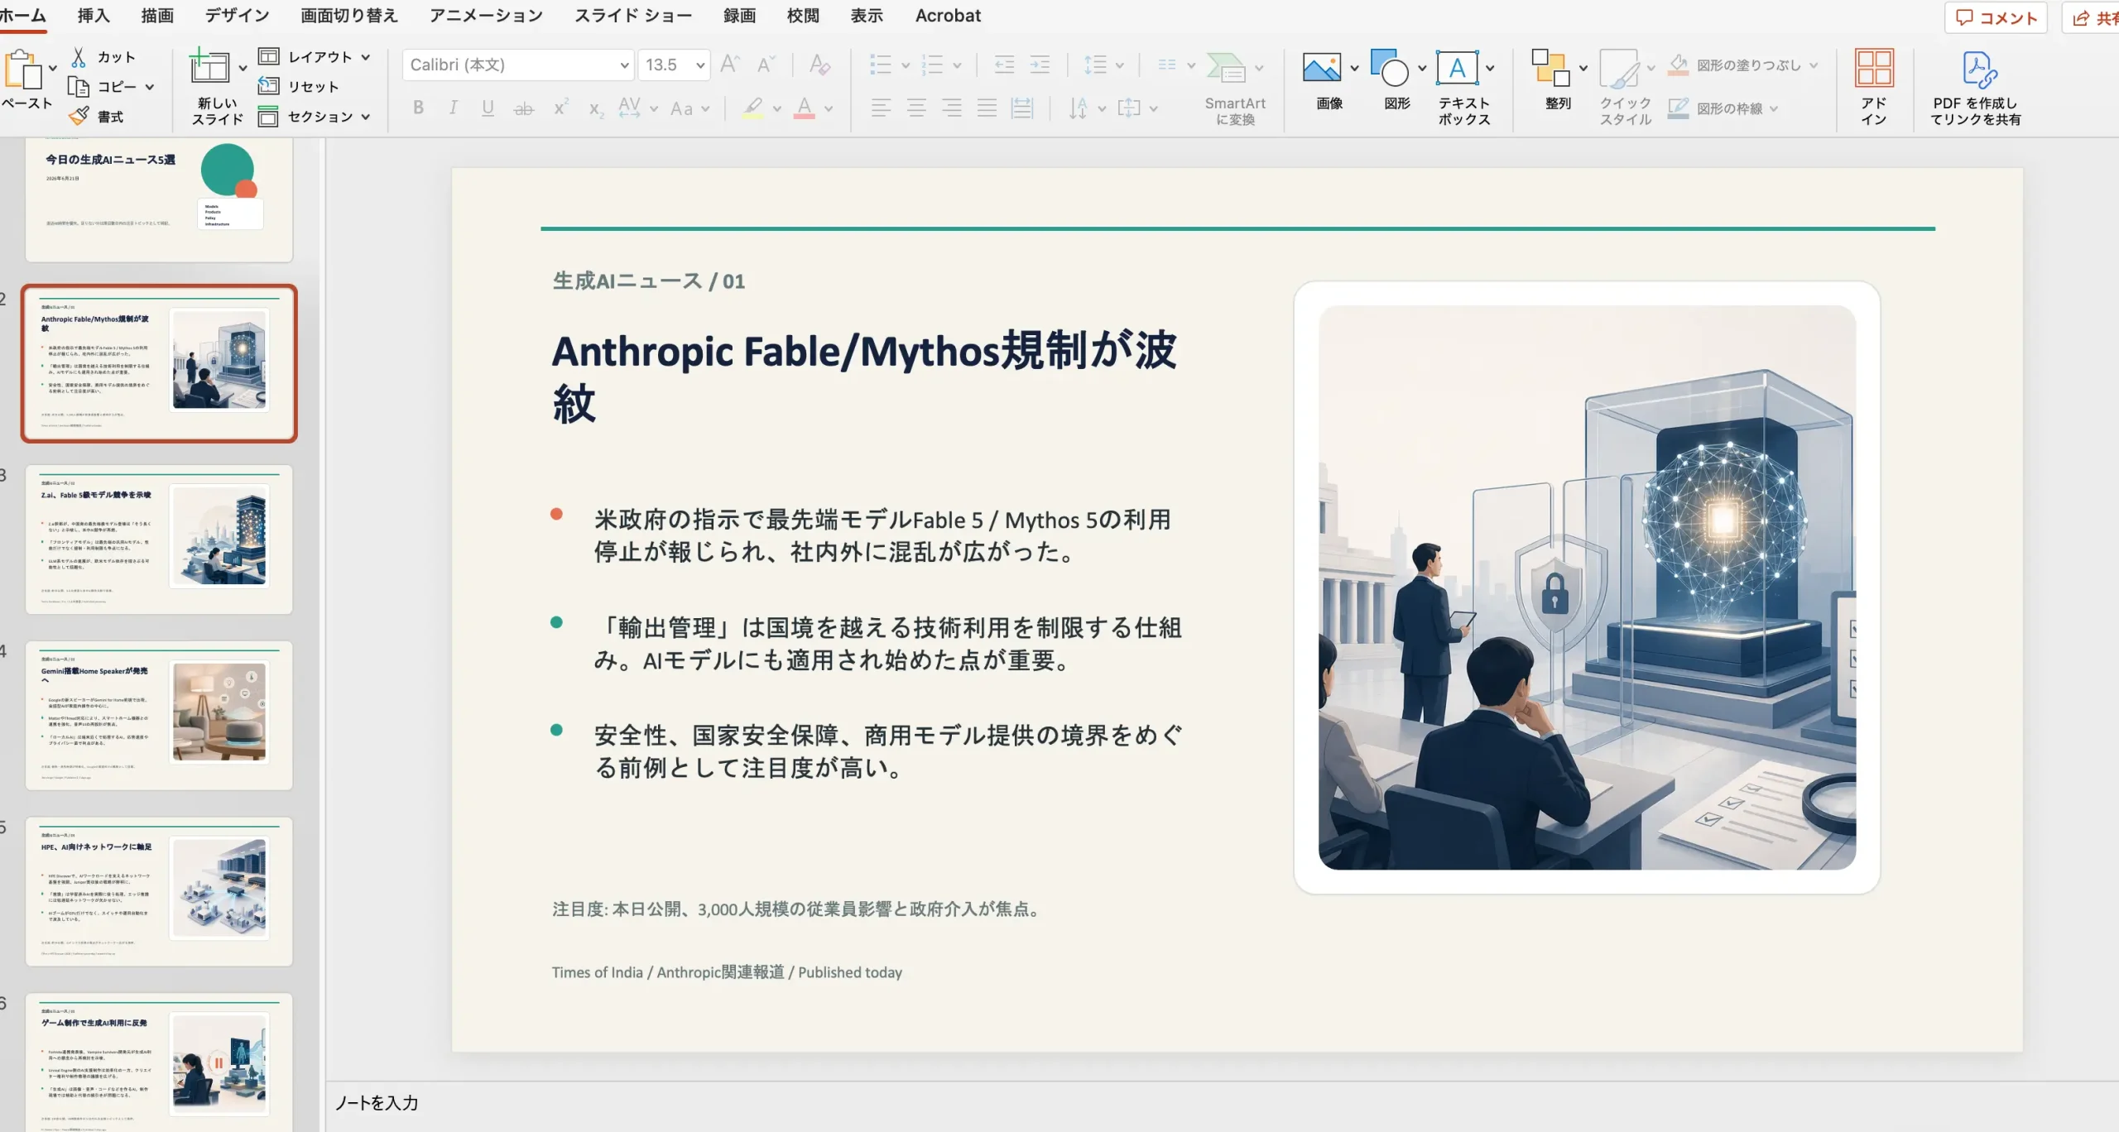
Task: Open スライドショー tab
Action: coord(633,16)
